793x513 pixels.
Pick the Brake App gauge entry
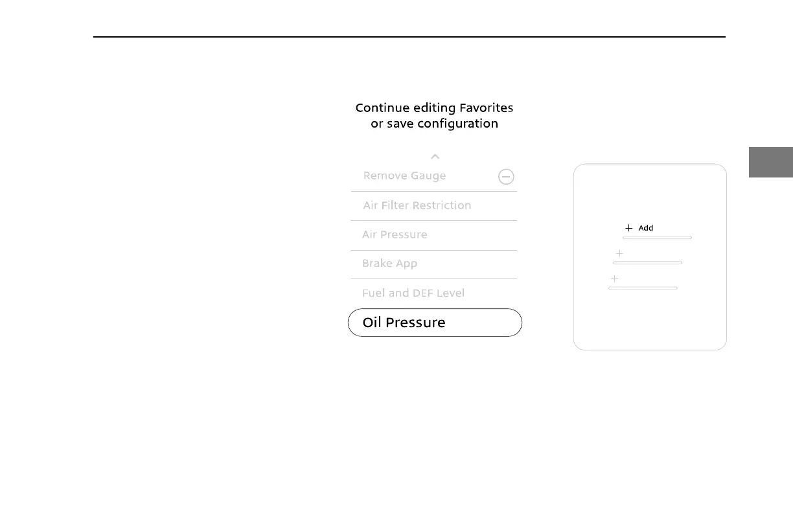tap(389, 264)
